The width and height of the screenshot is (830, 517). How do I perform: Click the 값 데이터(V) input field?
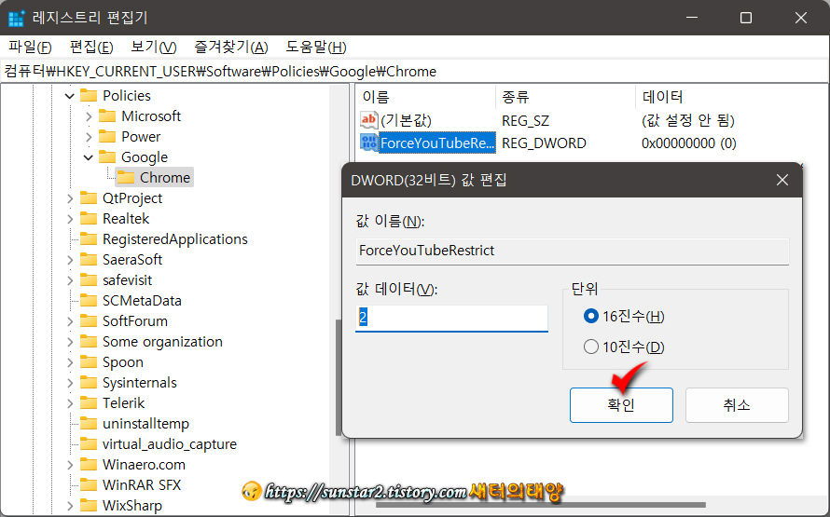(451, 318)
